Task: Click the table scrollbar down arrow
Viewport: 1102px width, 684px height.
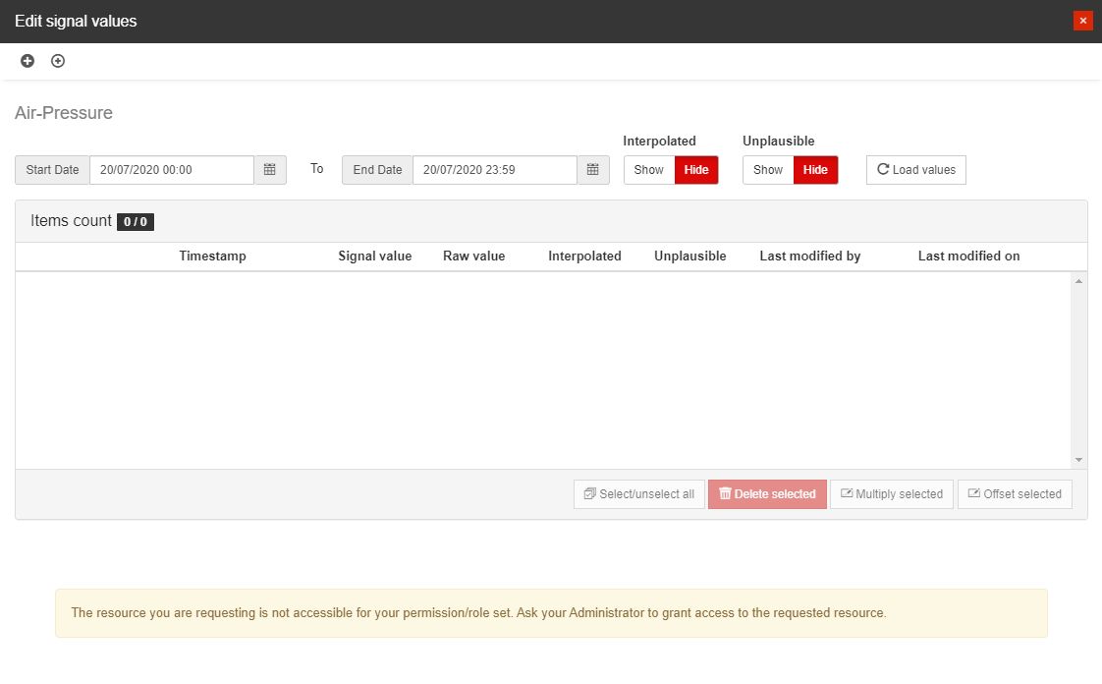Action: click(x=1078, y=460)
